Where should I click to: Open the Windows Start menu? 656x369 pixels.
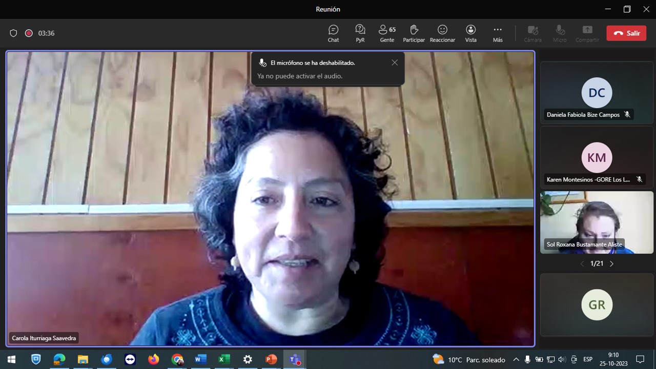pos(11,359)
